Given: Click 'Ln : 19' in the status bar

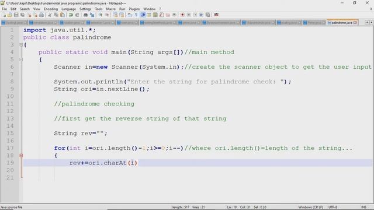Looking at the screenshot, I should click(x=231, y=207).
